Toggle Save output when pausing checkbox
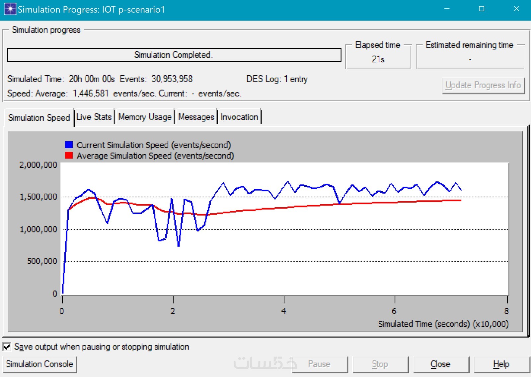This screenshot has height=377, width=531. click(x=7, y=347)
